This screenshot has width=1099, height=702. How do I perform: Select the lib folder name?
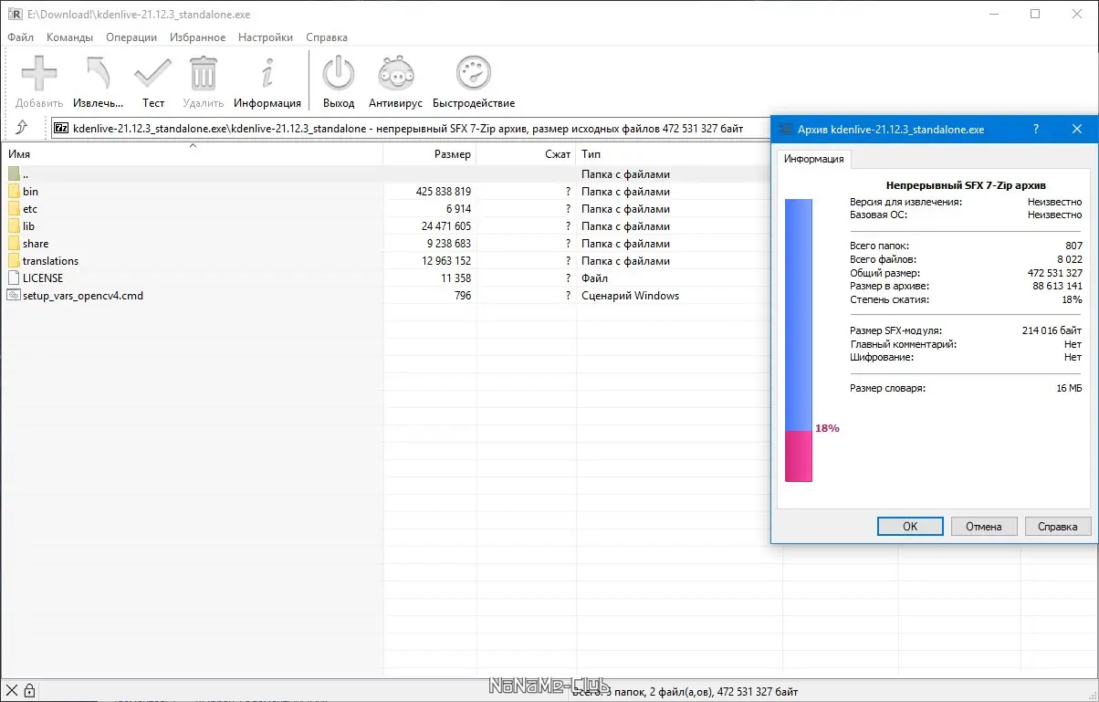click(28, 226)
